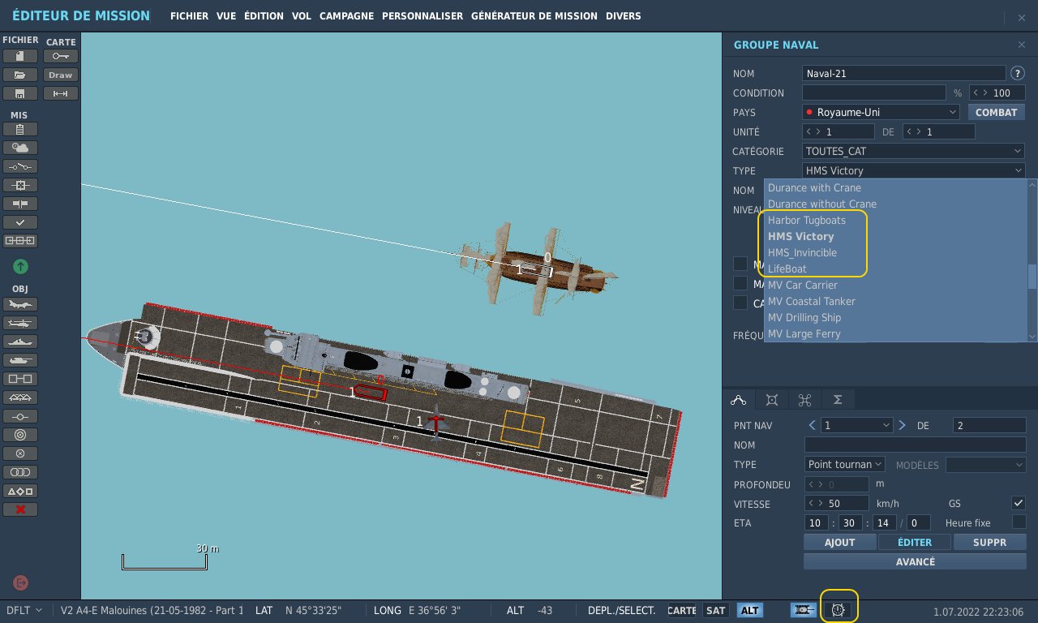Open the FICHIER menu
This screenshot has width=1038, height=623.
coord(189,16)
